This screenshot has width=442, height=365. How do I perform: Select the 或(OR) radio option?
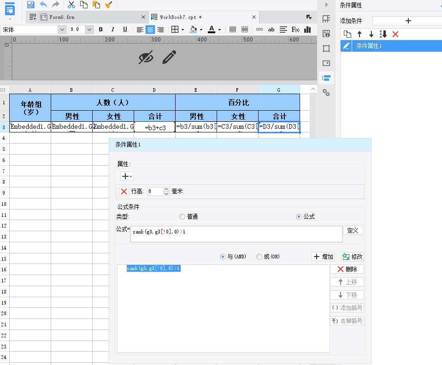[x=268, y=257]
